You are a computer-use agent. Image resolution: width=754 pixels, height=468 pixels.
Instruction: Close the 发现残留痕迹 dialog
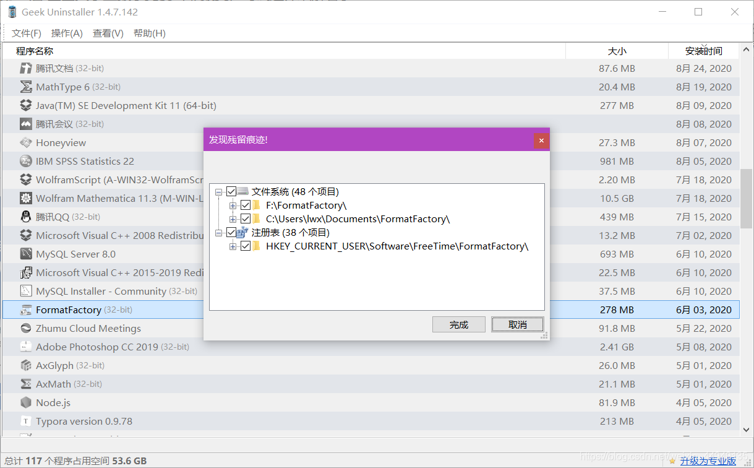tap(541, 141)
